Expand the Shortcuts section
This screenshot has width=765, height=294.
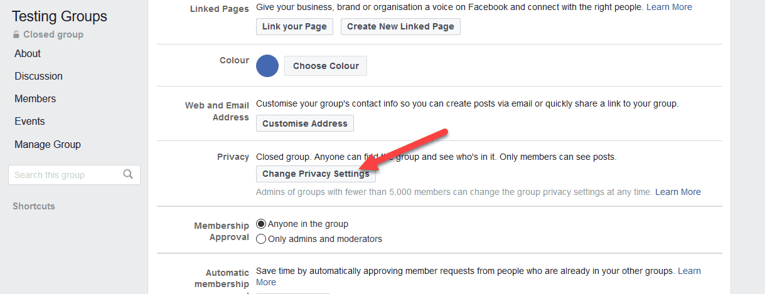click(x=34, y=206)
